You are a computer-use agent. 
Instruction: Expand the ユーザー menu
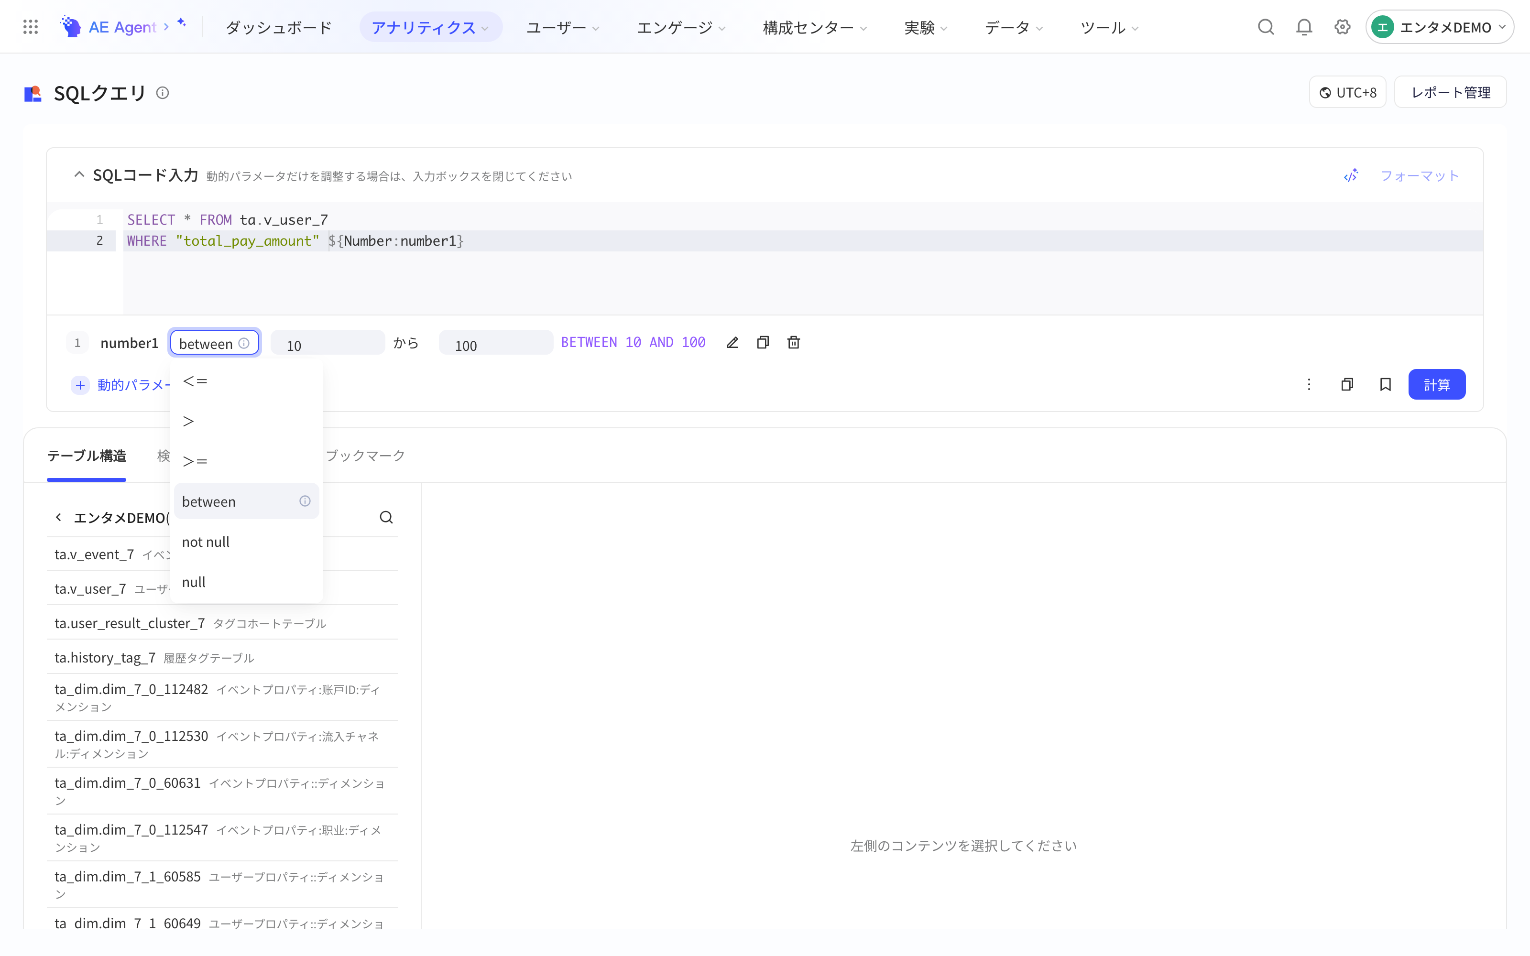click(x=563, y=27)
